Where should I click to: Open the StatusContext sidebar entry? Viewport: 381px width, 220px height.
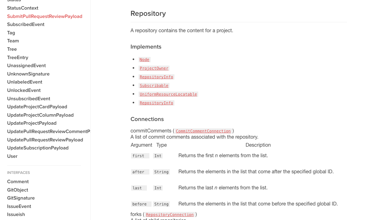pyautogui.click(x=23, y=8)
